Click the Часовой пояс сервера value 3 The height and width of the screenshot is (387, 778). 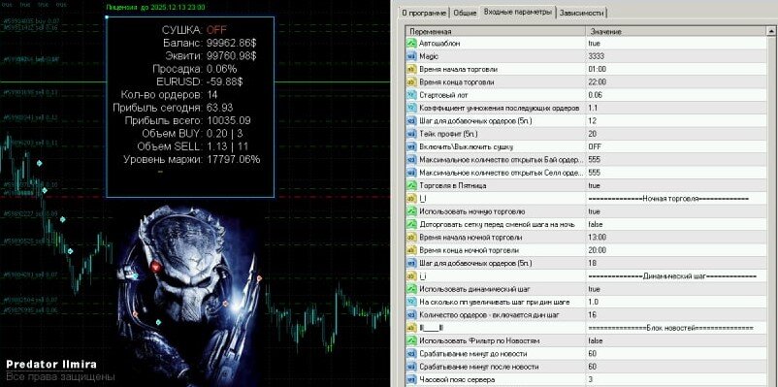point(676,379)
